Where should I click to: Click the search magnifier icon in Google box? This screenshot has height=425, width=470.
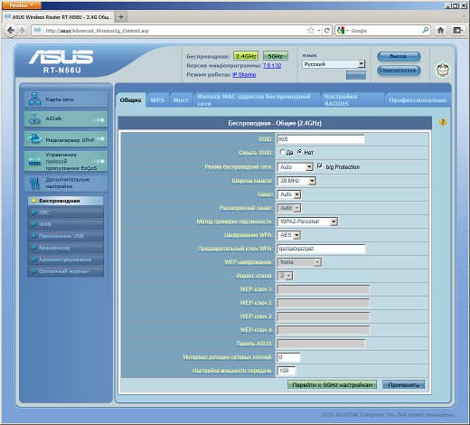[426, 30]
